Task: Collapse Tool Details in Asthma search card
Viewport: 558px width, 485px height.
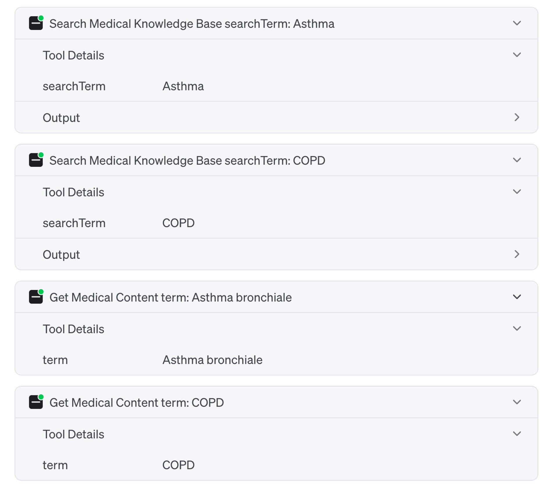Action: pyautogui.click(x=516, y=55)
